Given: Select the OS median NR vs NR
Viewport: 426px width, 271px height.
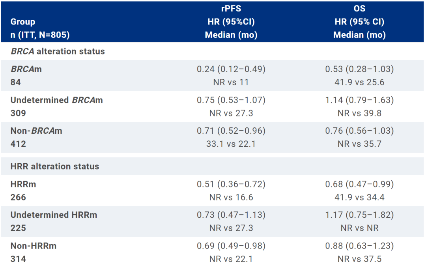Looking at the screenshot, I should 359,228.
